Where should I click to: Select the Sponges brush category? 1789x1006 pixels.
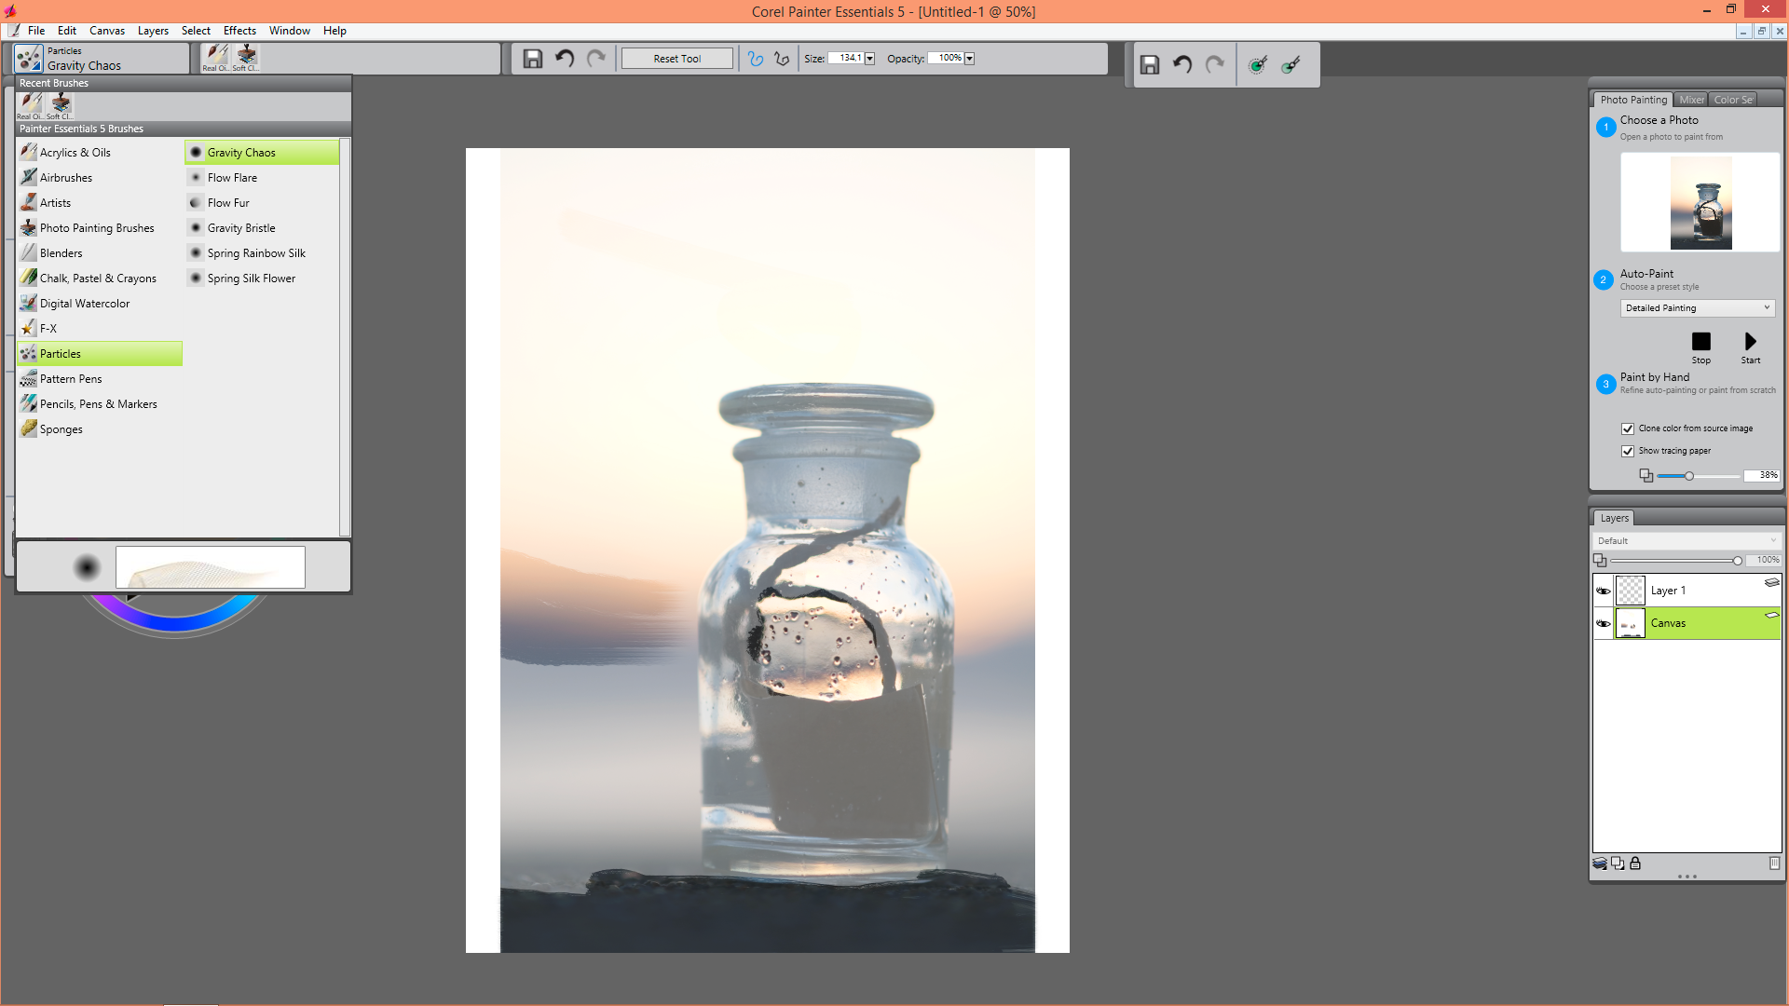coord(61,429)
